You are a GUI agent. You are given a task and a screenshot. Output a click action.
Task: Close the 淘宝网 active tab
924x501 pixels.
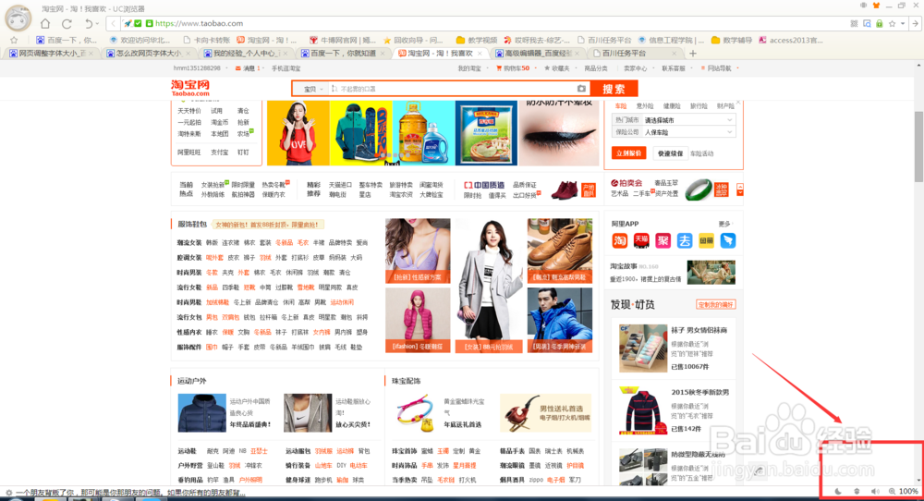click(480, 53)
